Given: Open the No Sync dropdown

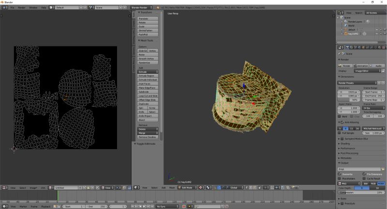Looking at the screenshot, I should (167, 206).
